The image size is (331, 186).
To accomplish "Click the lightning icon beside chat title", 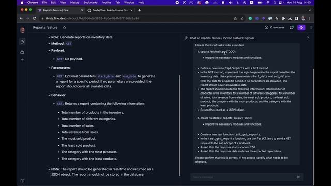I will pos(186,38).
